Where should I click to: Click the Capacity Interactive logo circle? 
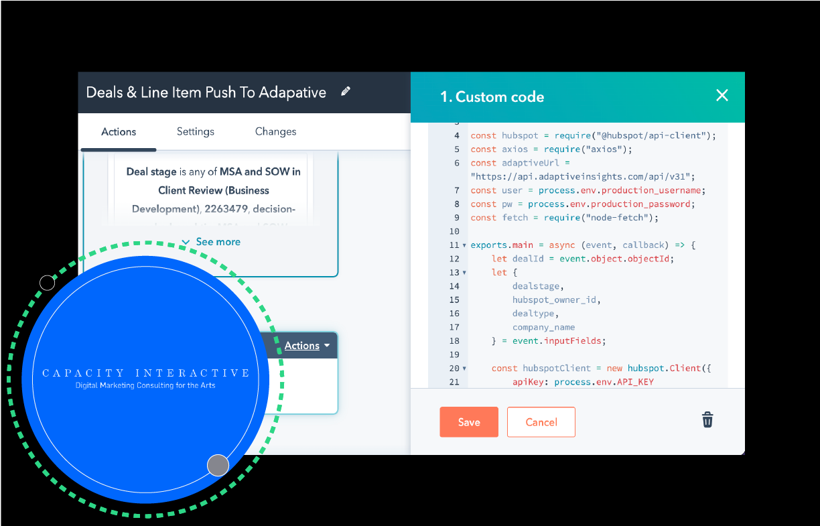point(145,380)
